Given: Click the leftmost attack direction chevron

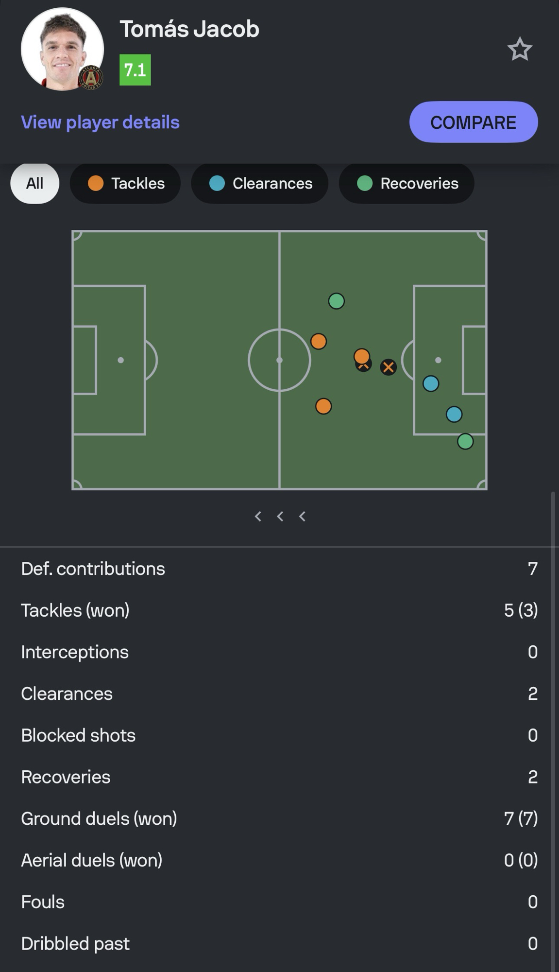Looking at the screenshot, I should (258, 516).
